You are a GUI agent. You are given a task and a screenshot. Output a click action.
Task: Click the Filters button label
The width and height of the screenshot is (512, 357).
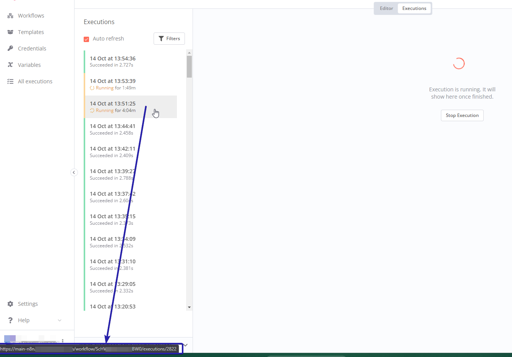click(173, 39)
